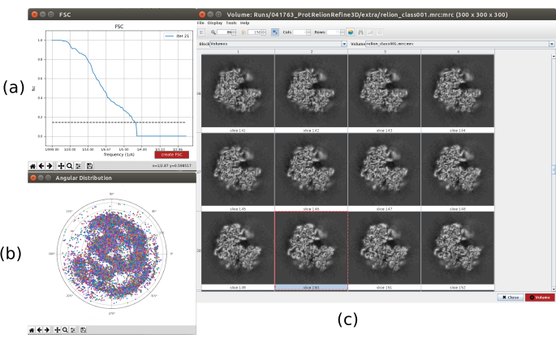The image size is (556, 343).
Task: Click column header 4 in slice gallery
Action: point(458,52)
